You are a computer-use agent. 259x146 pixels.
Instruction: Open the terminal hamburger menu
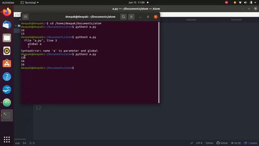131,17
